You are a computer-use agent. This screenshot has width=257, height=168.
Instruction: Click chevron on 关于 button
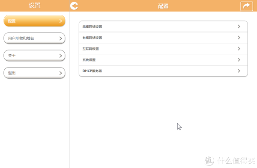click(x=61, y=56)
